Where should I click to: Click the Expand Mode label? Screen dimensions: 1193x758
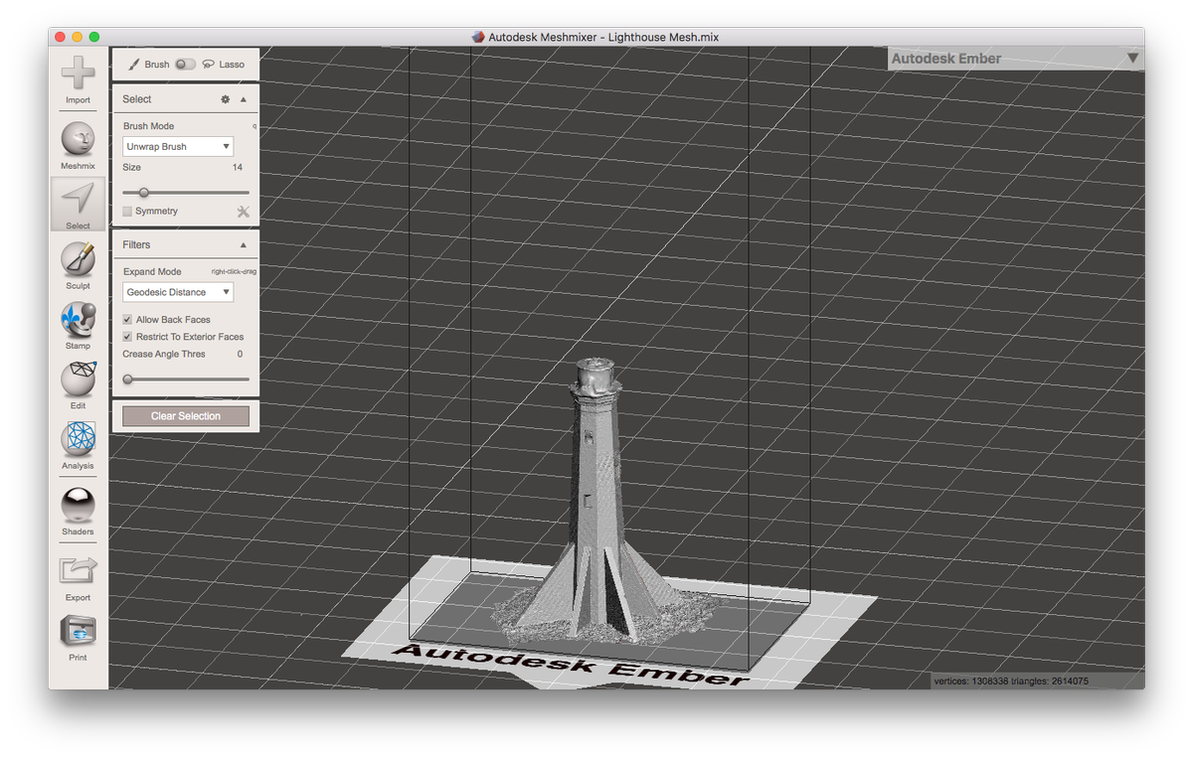pyautogui.click(x=152, y=271)
